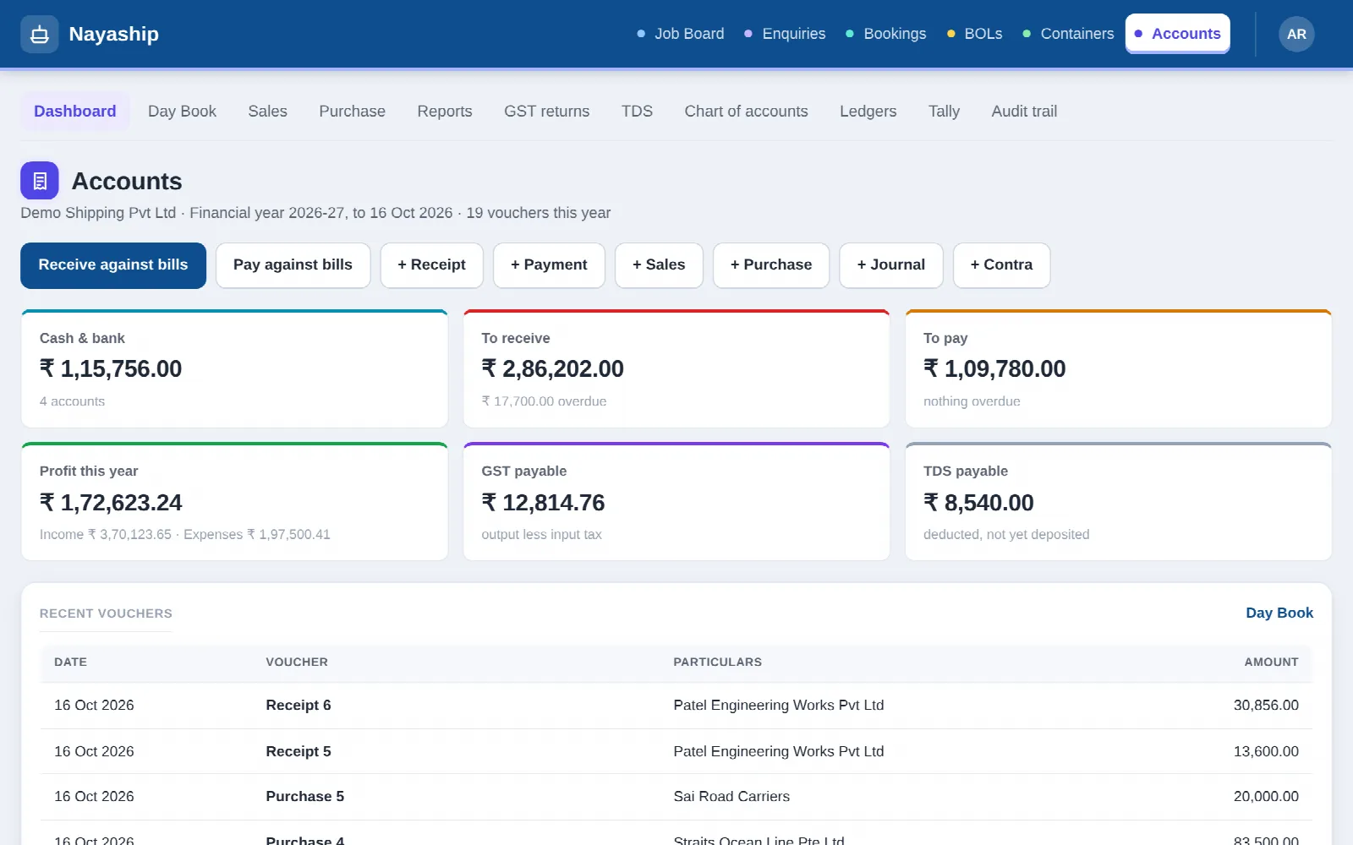Switch to the Audit trail tab
The width and height of the screenshot is (1353, 845).
(x=1024, y=112)
